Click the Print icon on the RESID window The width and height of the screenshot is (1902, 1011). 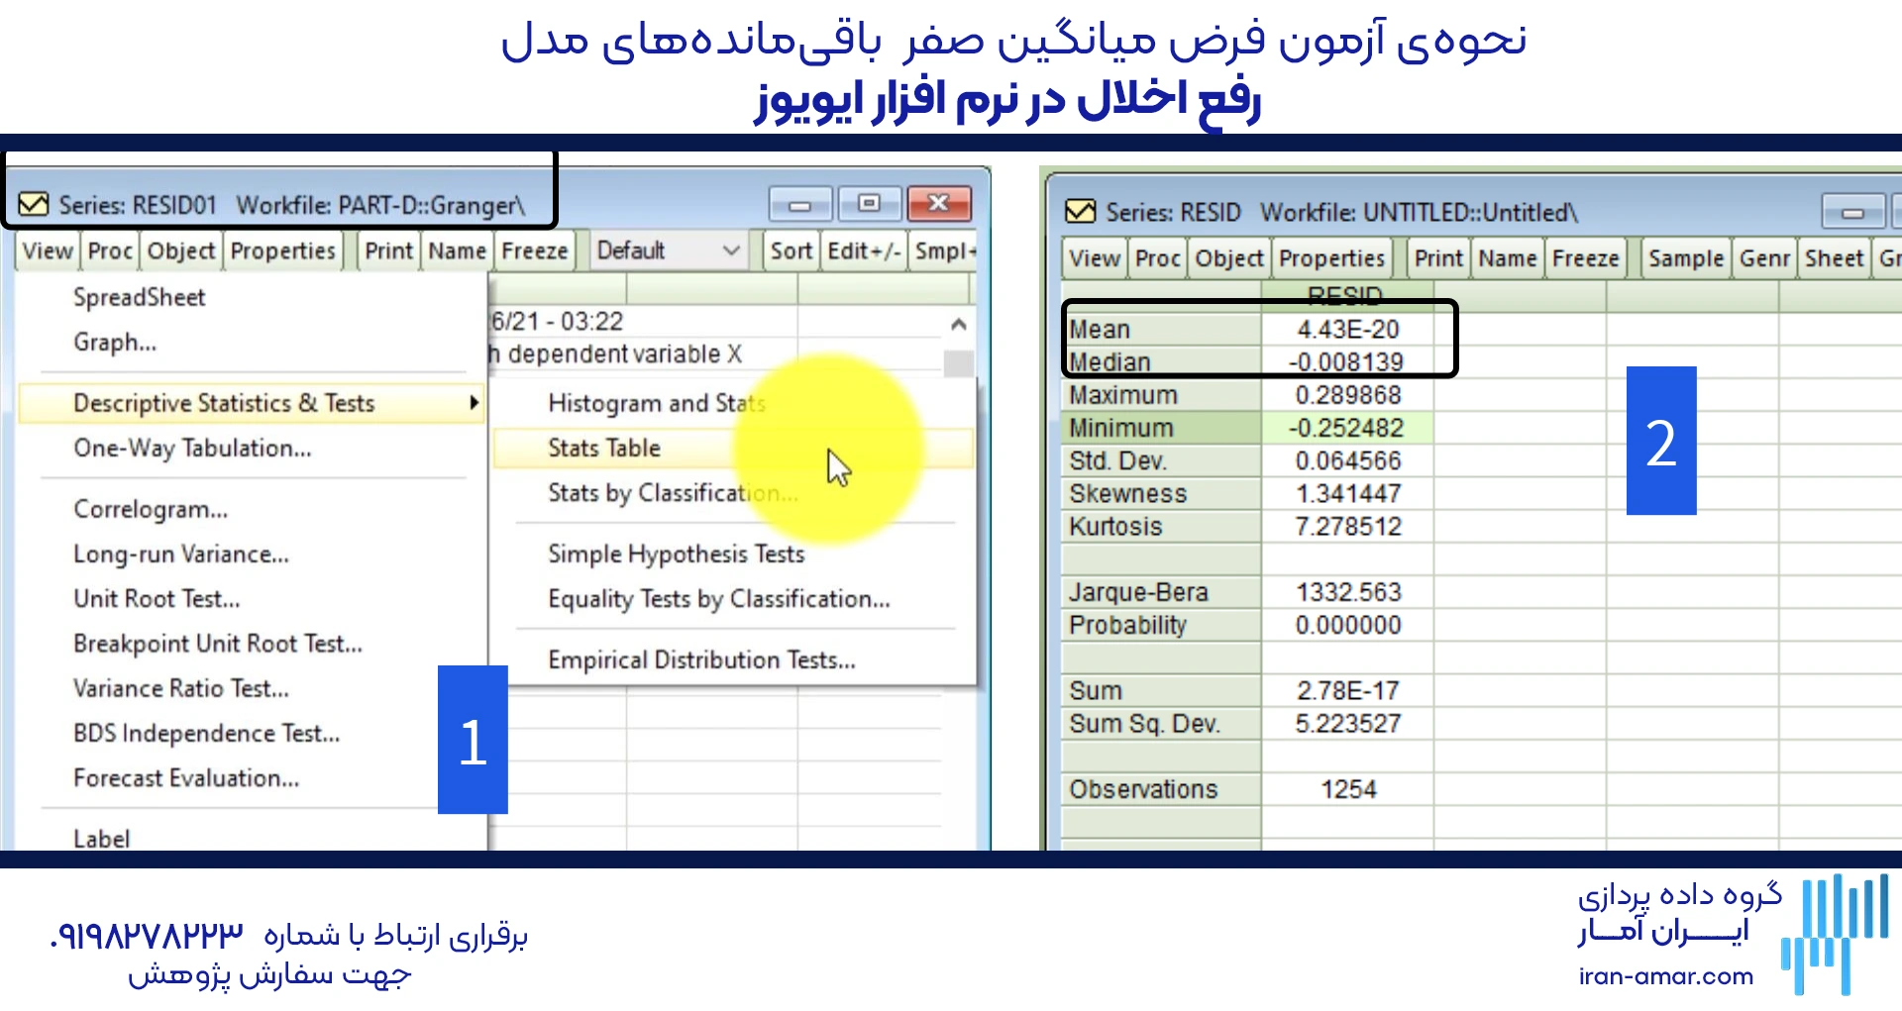pyautogui.click(x=1437, y=257)
